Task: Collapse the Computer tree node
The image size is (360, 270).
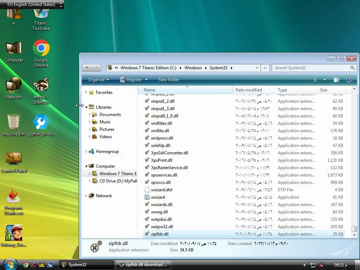Action: tap(86, 166)
